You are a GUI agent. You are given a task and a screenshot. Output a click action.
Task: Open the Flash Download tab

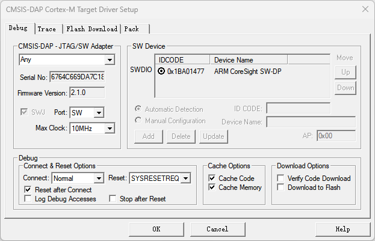(x=92, y=29)
